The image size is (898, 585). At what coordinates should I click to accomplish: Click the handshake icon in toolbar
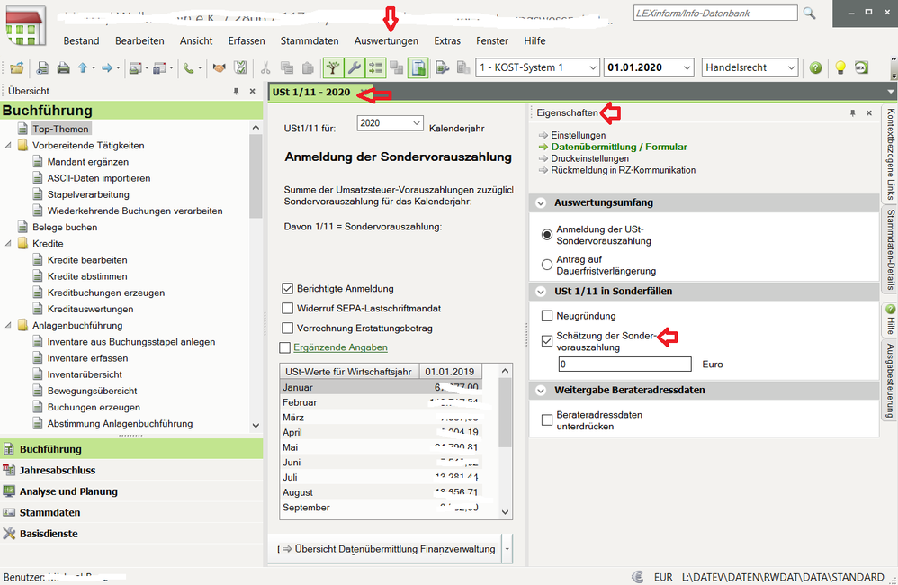[219, 67]
